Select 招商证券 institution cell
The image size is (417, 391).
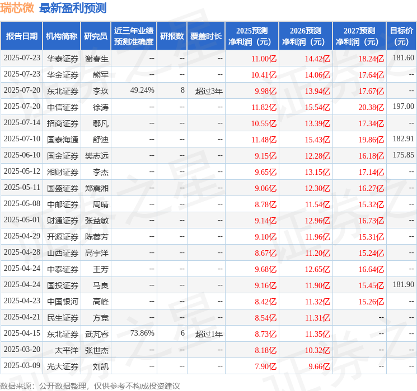tap(63, 123)
